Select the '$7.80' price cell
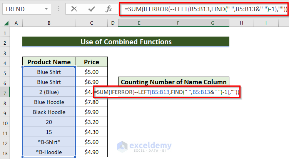This screenshot has height=159, width=289. pyautogui.click(x=92, y=102)
